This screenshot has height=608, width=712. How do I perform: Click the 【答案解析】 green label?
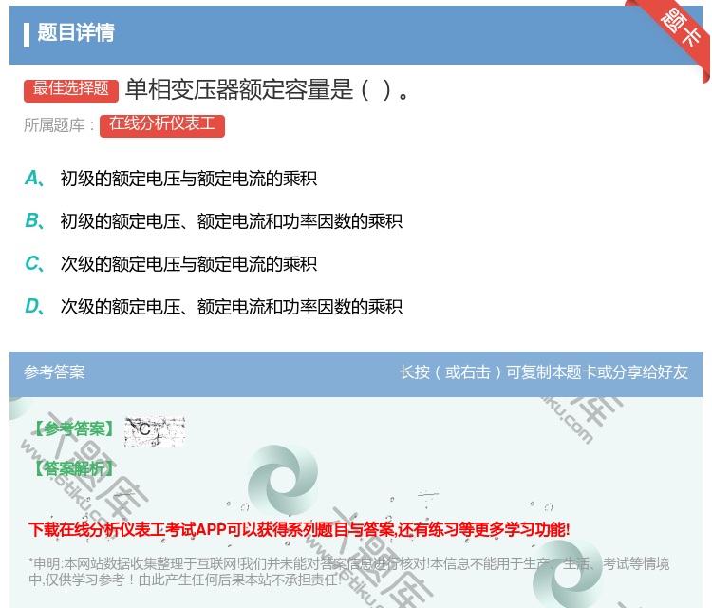pyautogui.click(x=74, y=468)
